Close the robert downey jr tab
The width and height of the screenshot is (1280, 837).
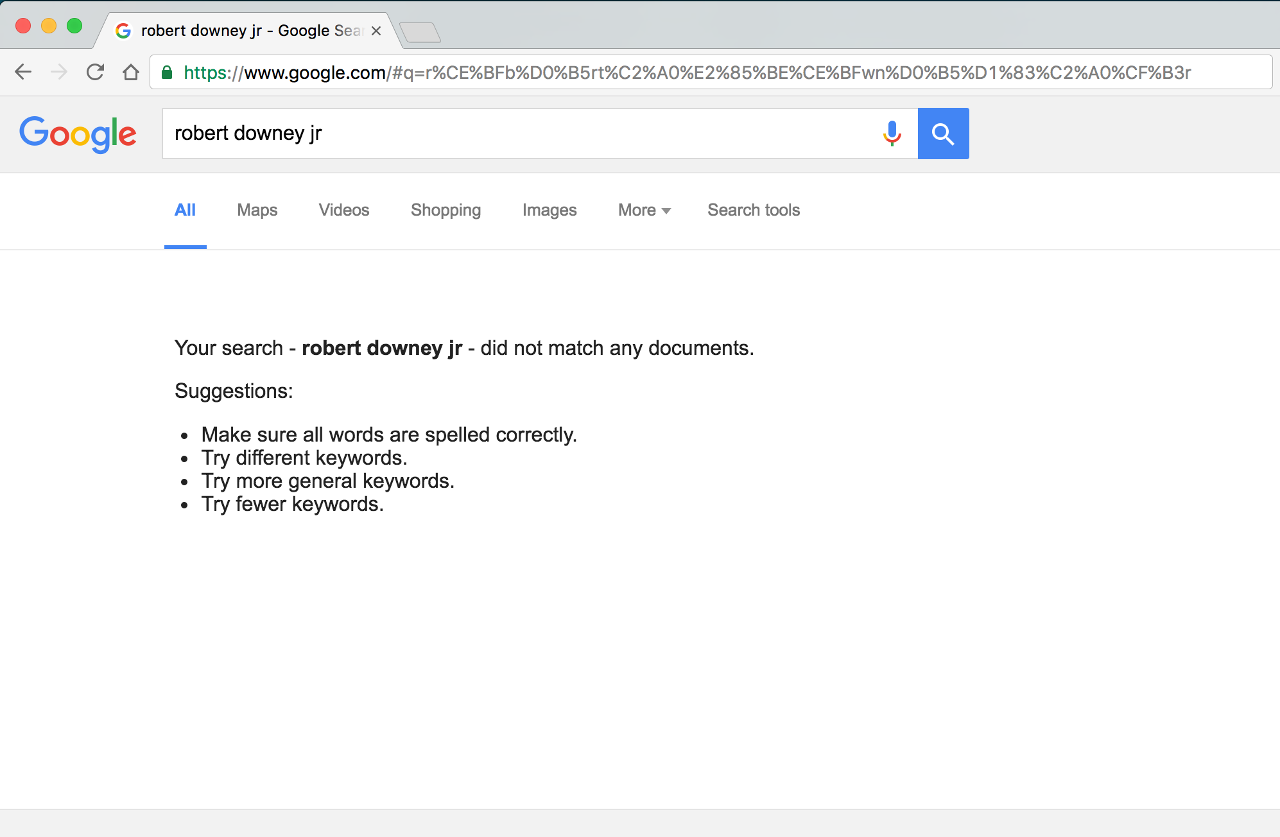(x=376, y=31)
